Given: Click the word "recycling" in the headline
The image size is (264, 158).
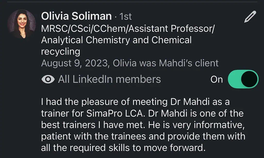Looking at the screenshot, I should pyautogui.click(x=61, y=51).
